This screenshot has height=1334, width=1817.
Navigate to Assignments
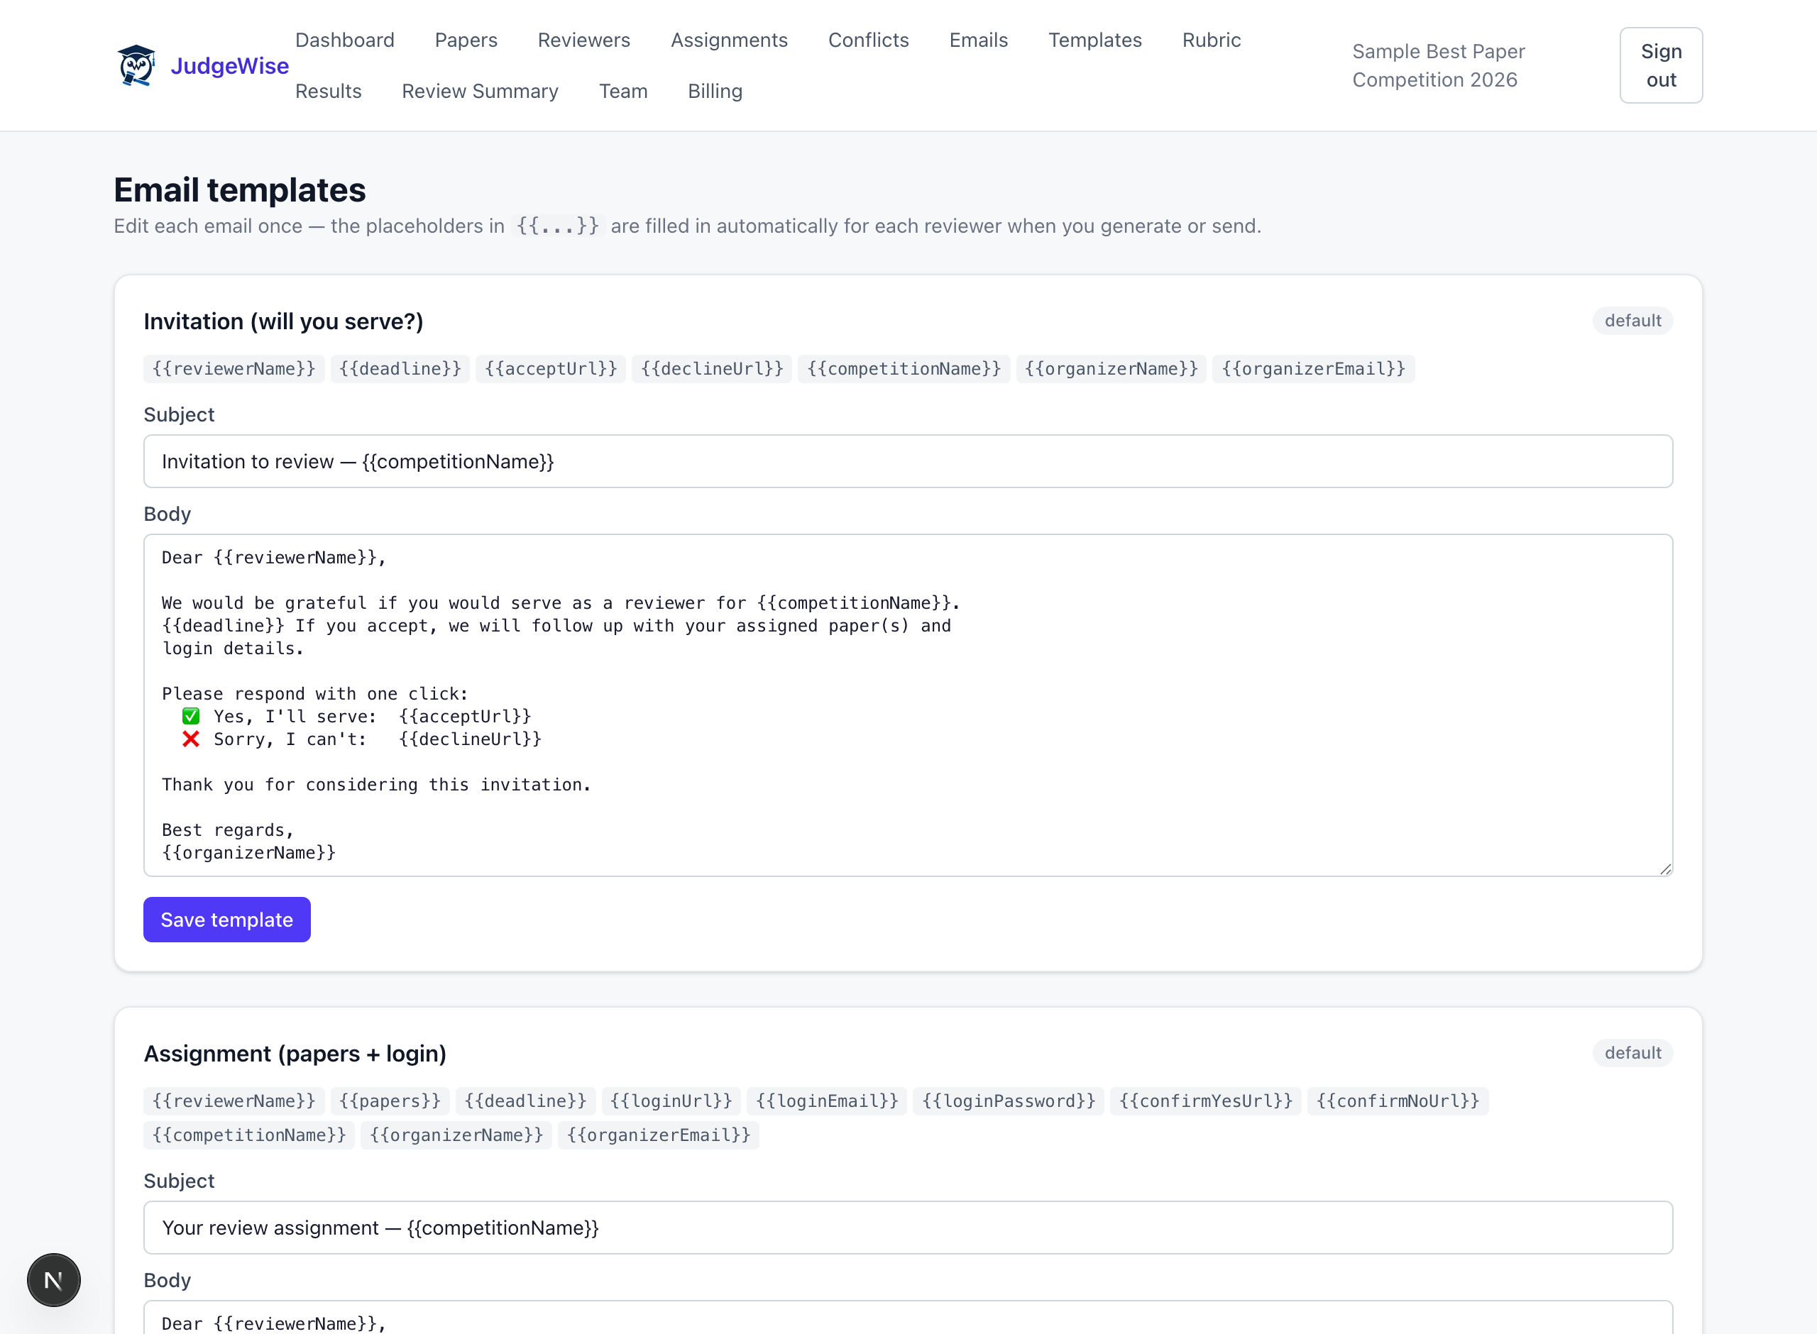(729, 40)
